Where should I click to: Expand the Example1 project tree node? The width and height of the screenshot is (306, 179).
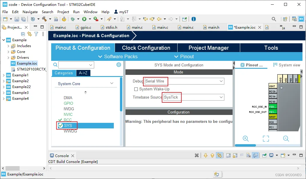(4, 75)
